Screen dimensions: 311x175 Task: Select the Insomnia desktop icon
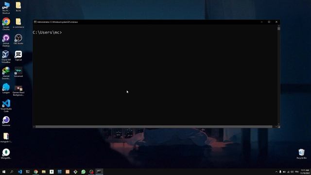[x=6, y=121]
